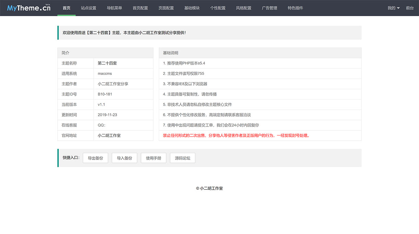Viewport: 419px width, 234px height.
Task: Click the 导出备份 button
Action: pos(95,158)
